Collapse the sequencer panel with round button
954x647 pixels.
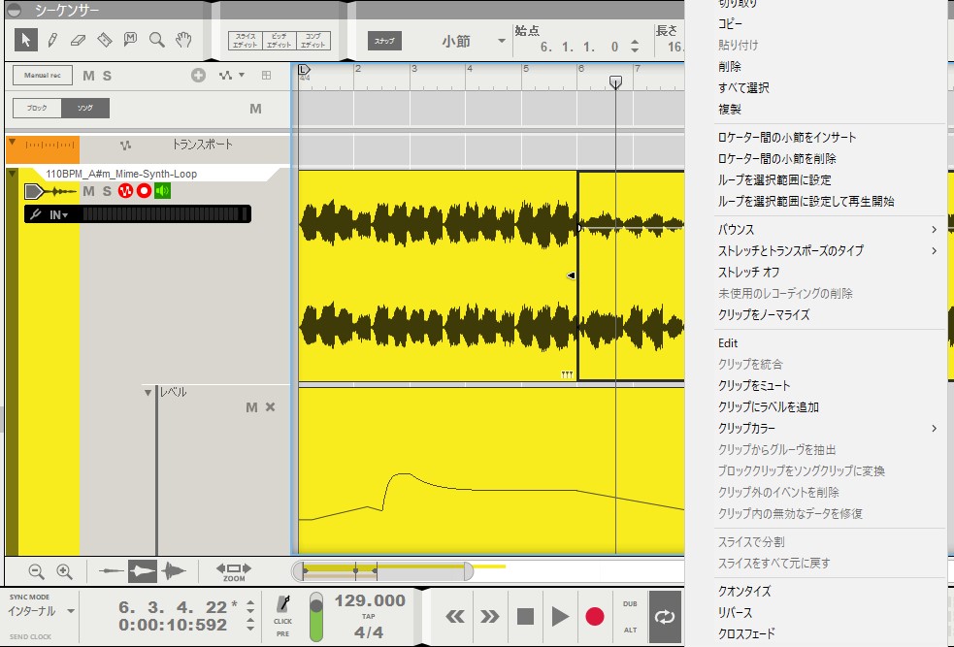point(14,10)
